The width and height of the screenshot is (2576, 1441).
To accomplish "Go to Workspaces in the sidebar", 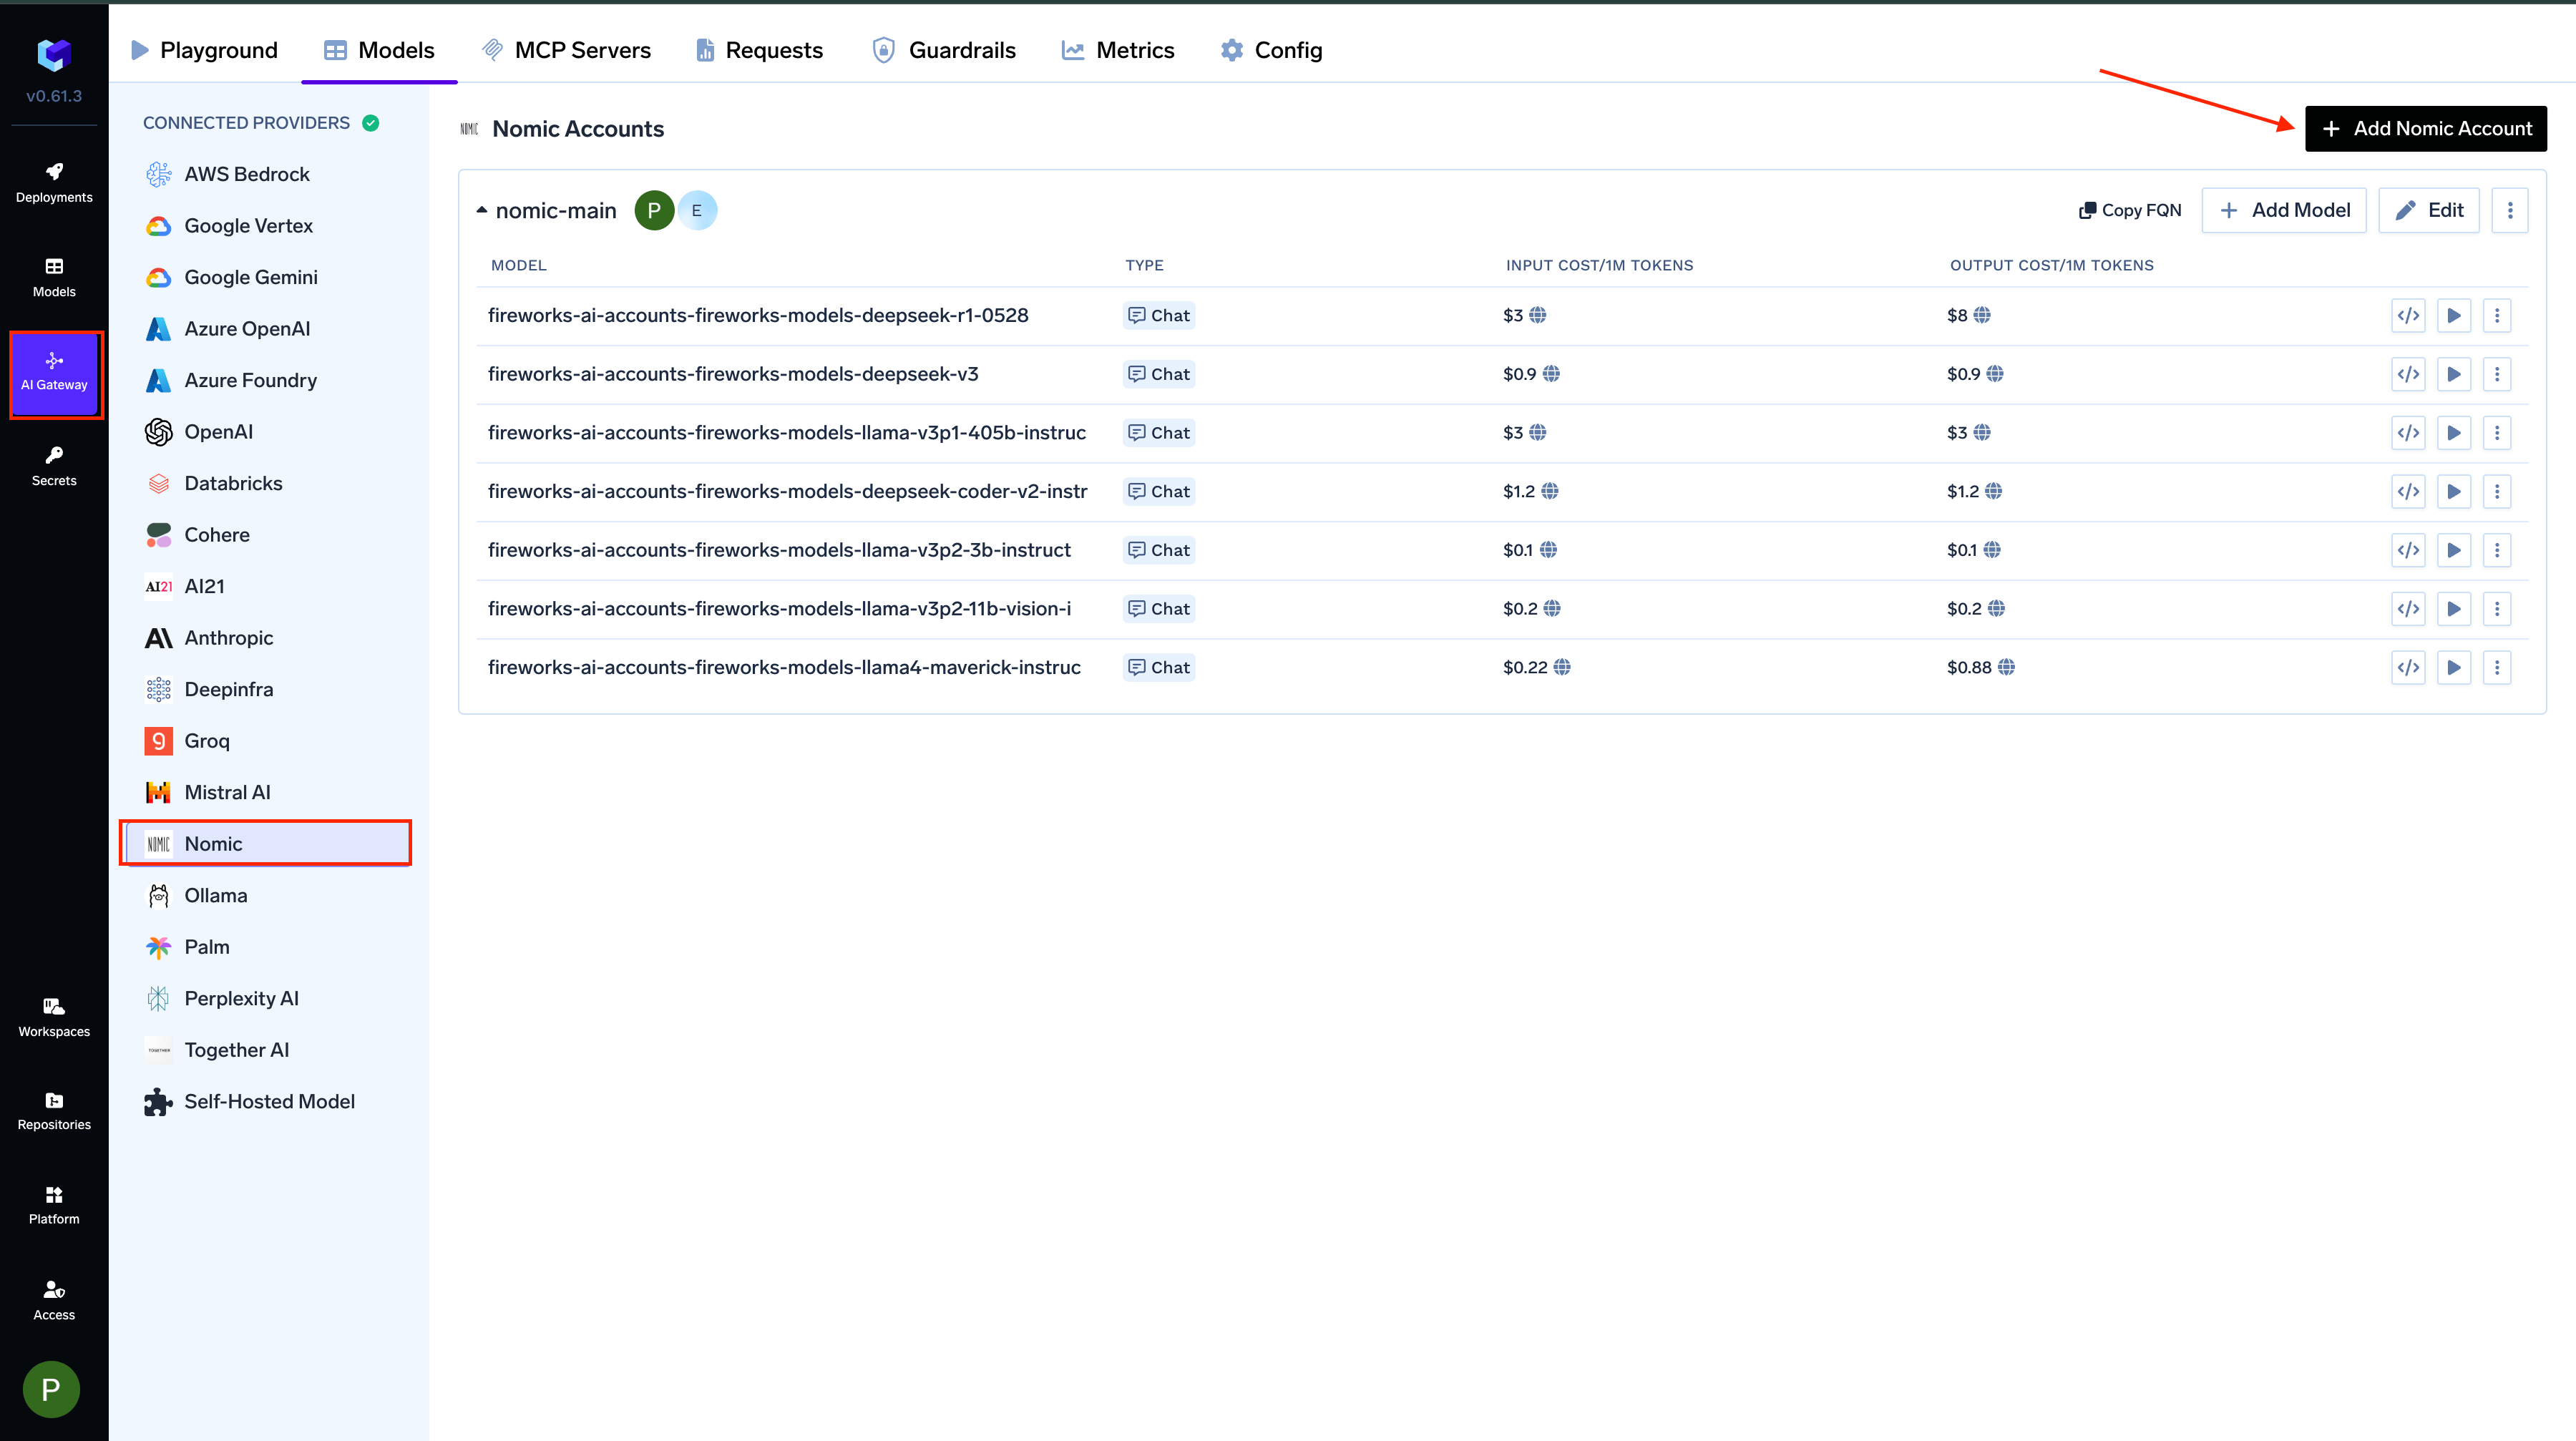I will tap(54, 1017).
